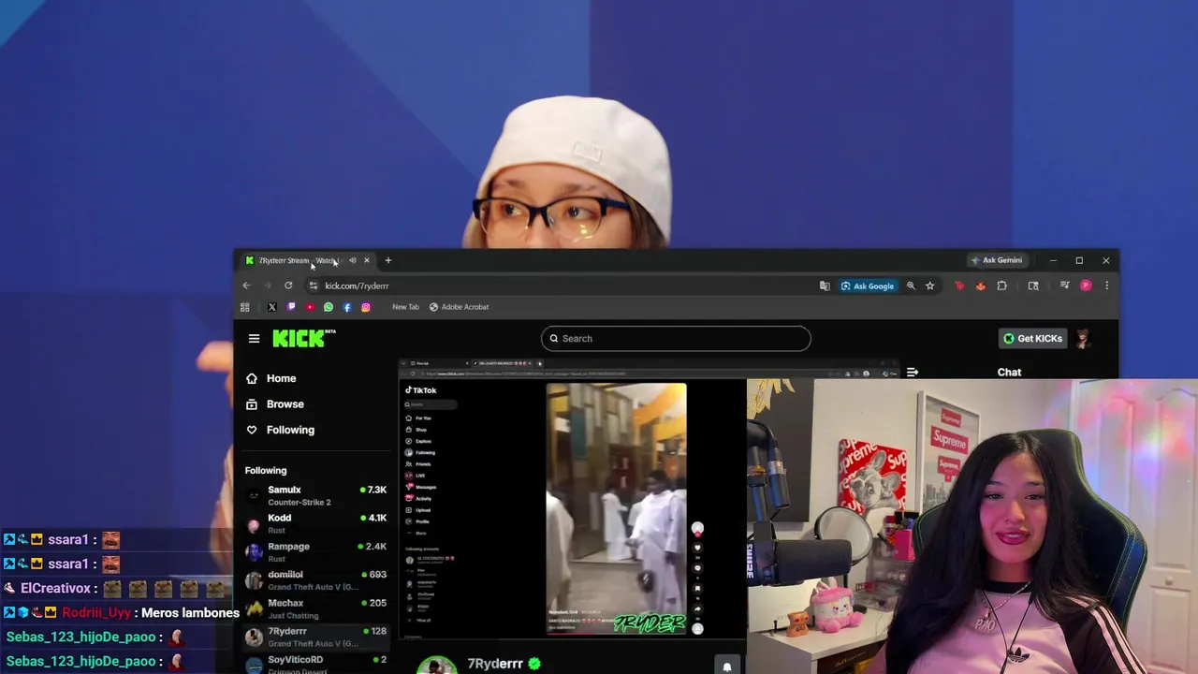Open Rampage channel in Following list

tap(316, 551)
